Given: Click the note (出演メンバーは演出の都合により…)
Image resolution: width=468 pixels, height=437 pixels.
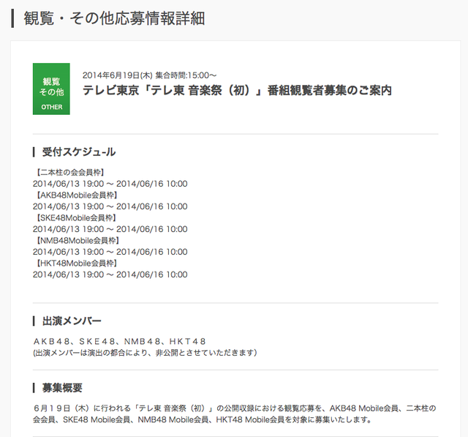Looking at the screenshot, I should (145, 353).
